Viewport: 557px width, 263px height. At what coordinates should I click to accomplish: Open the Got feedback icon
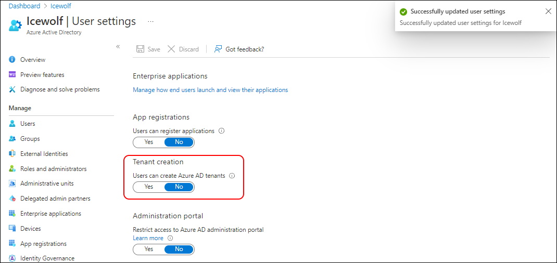(218, 49)
